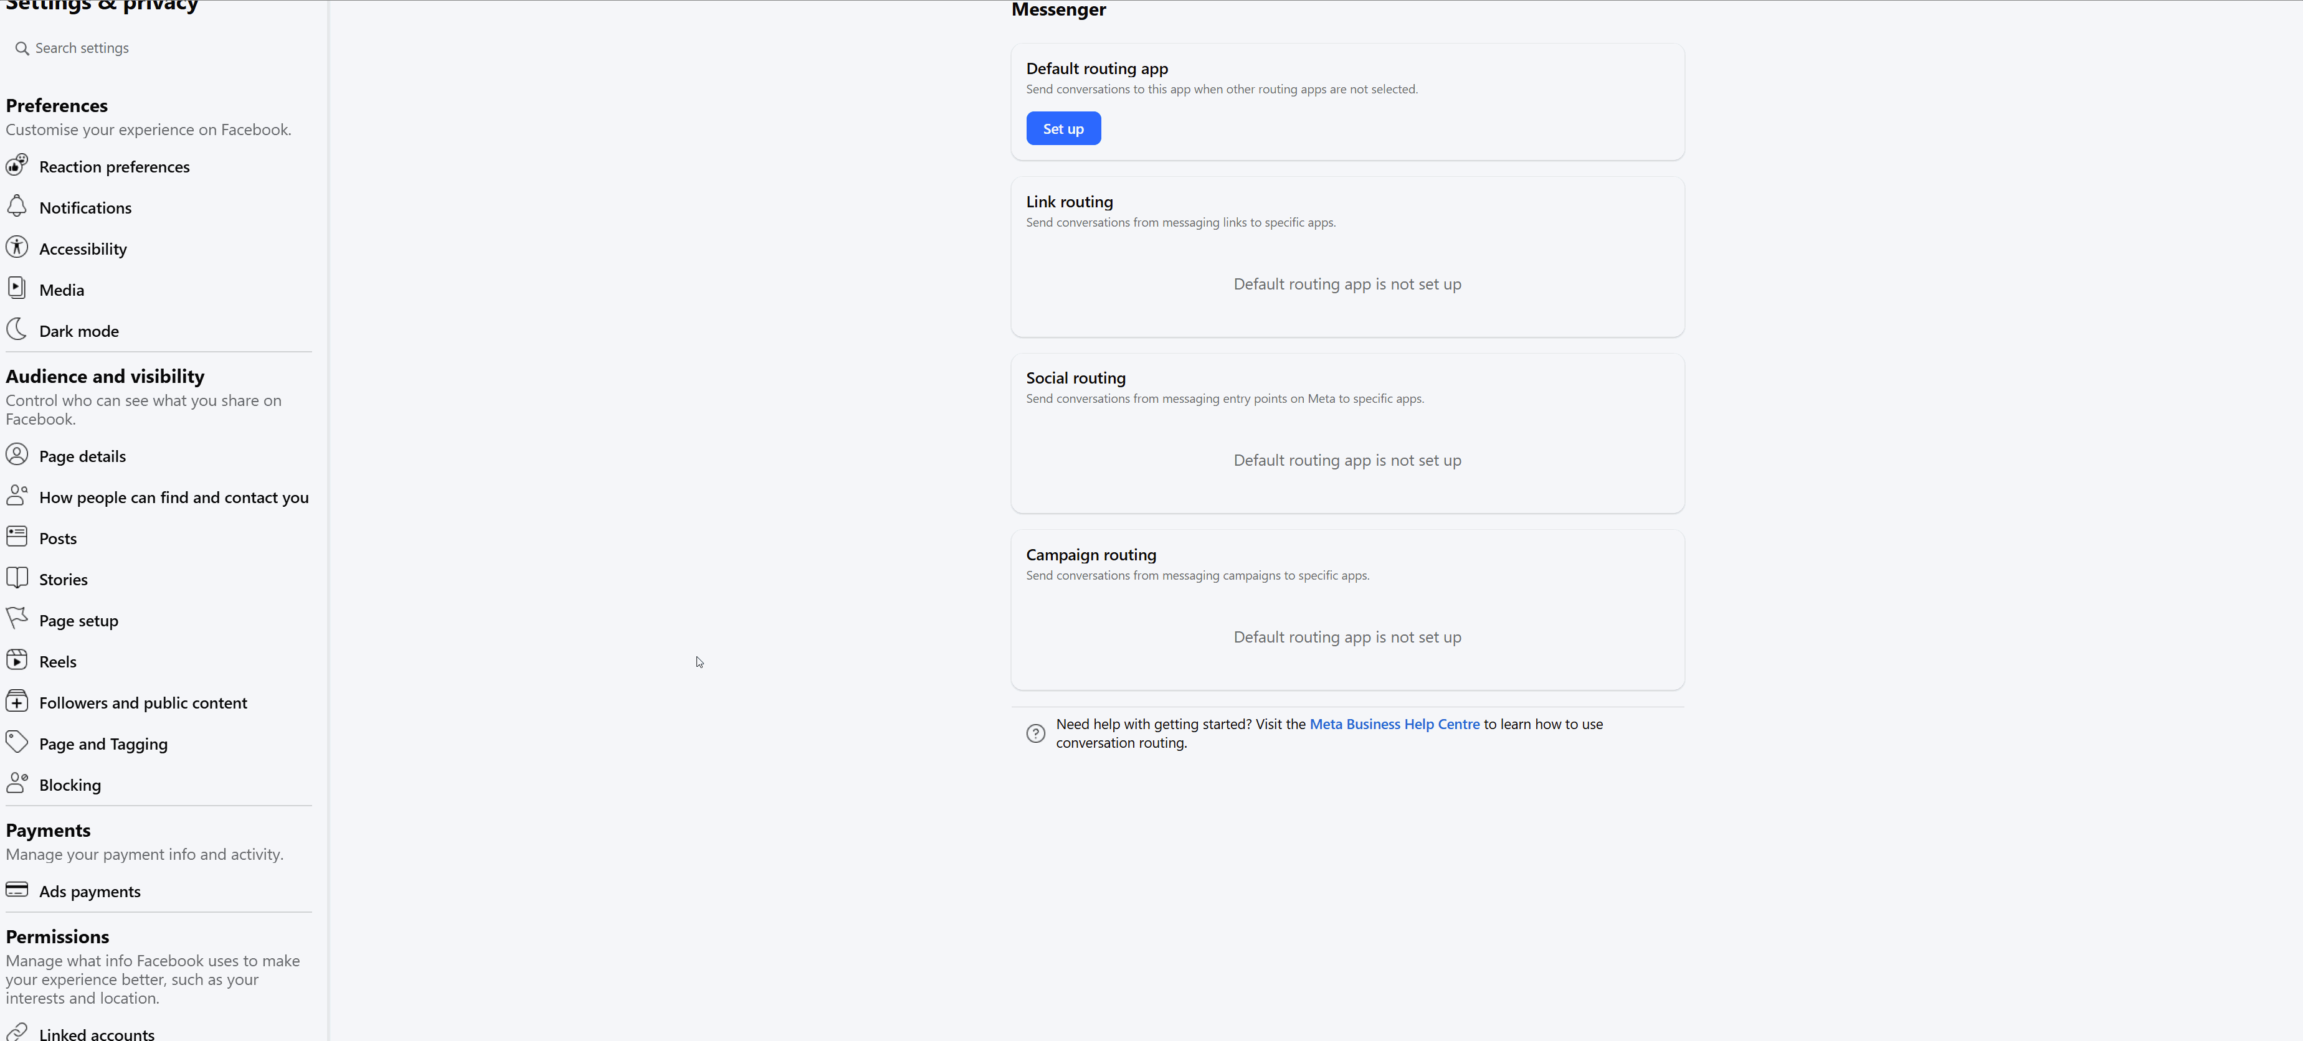
Task: Click the help question mark icon
Action: [x=1035, y=733]
